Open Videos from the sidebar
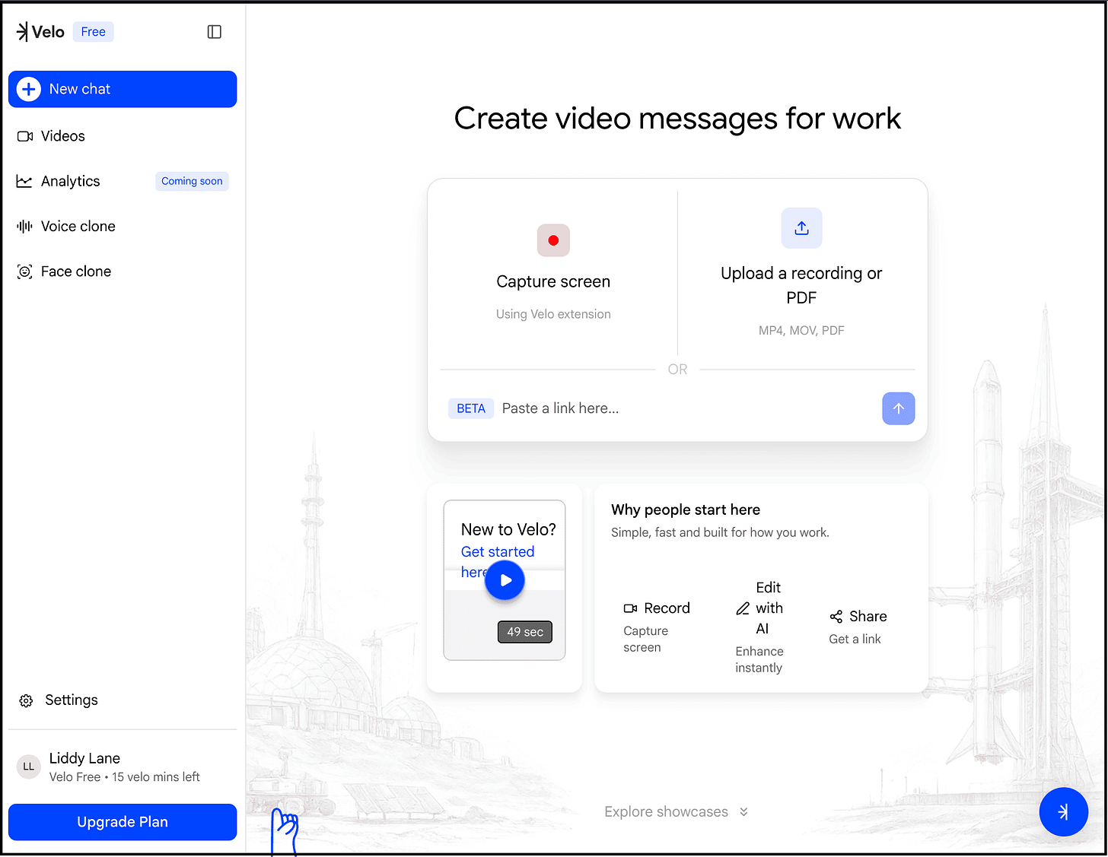 coord(123,136)
